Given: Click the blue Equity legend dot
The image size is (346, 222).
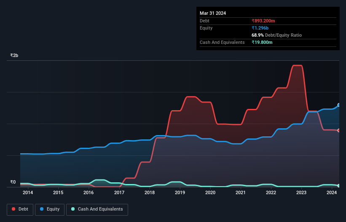Looking at the screenshot, I should 42,209.
